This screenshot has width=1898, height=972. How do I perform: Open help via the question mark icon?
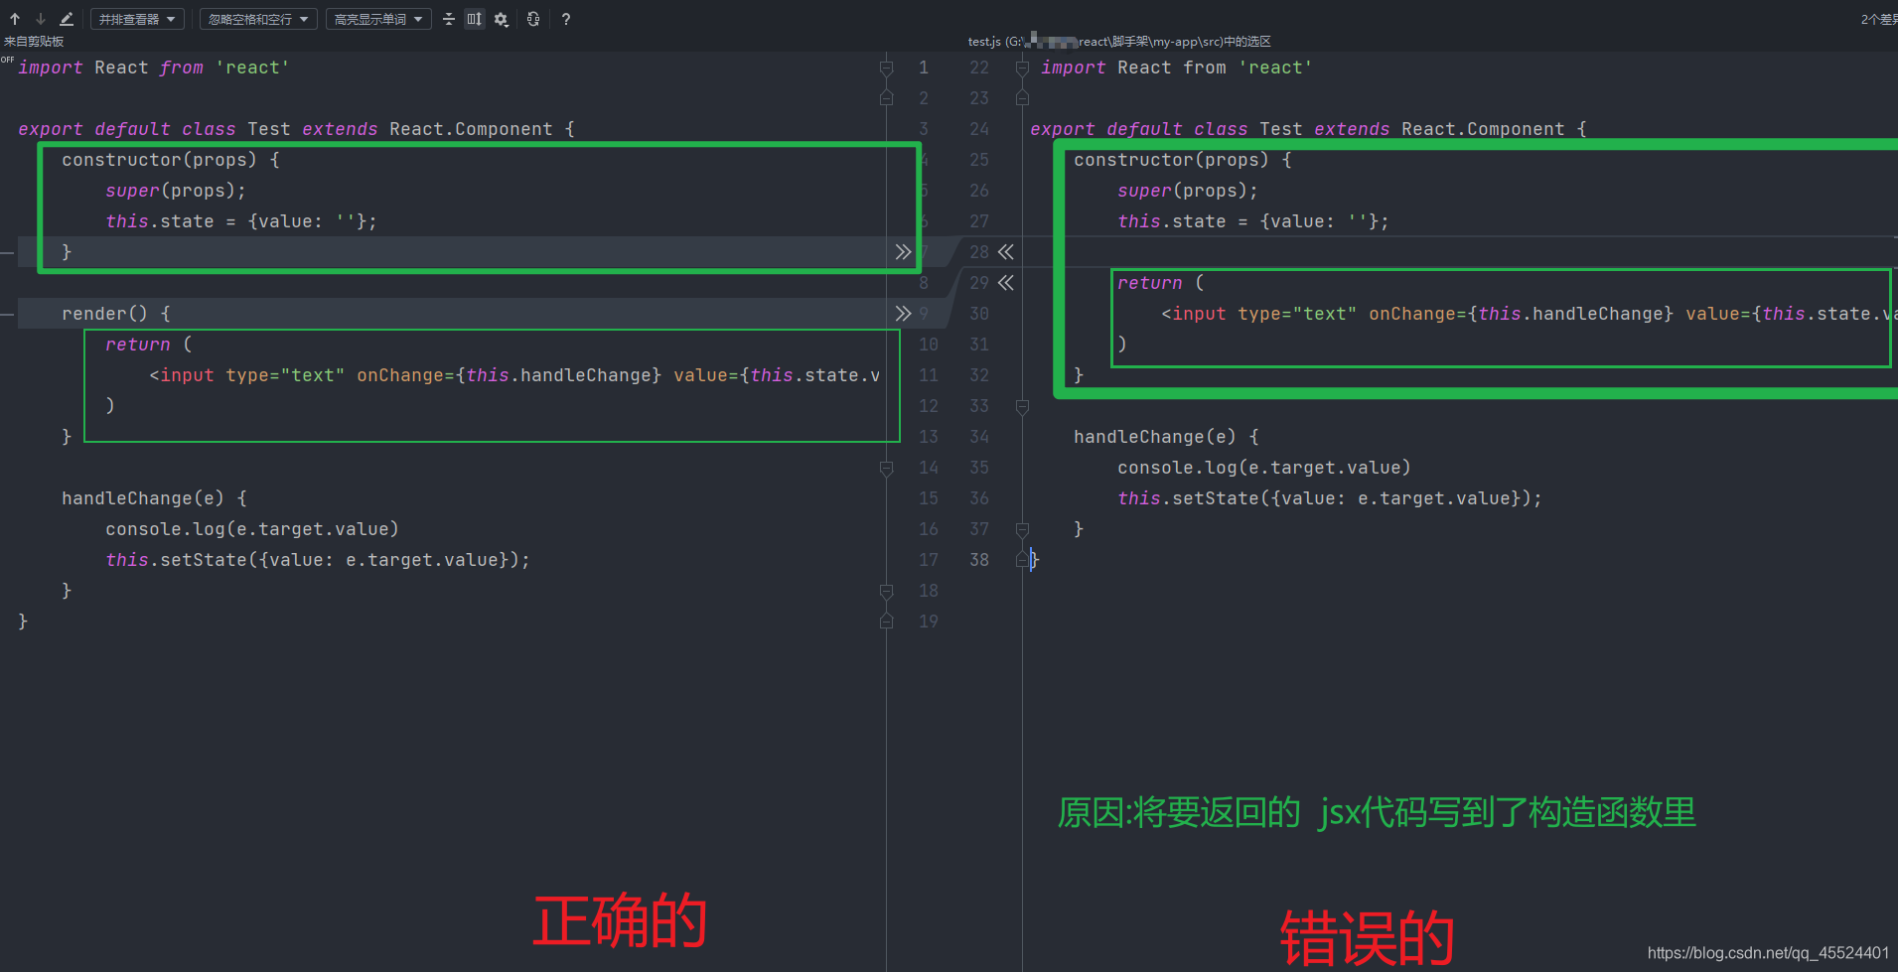(565, 19)
